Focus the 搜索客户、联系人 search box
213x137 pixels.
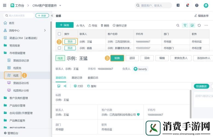pos(153,5)
